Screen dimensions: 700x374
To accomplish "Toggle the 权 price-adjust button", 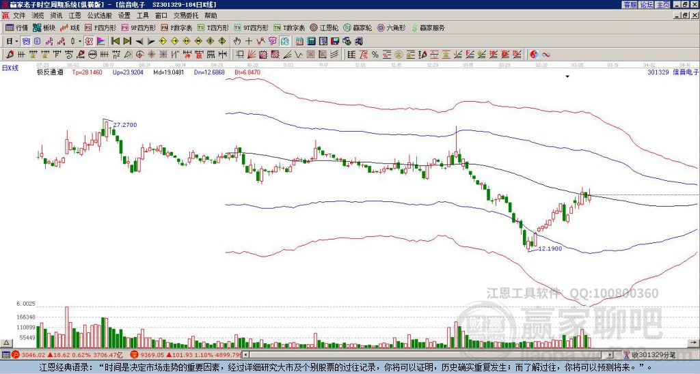I will (x=90, y=42).
